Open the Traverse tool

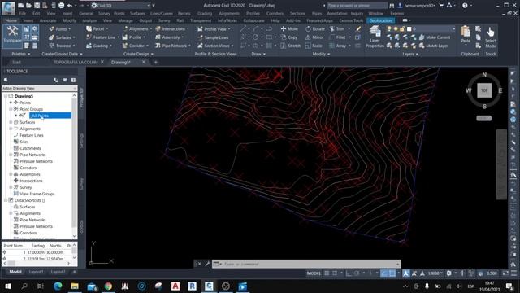coord(62,46)
